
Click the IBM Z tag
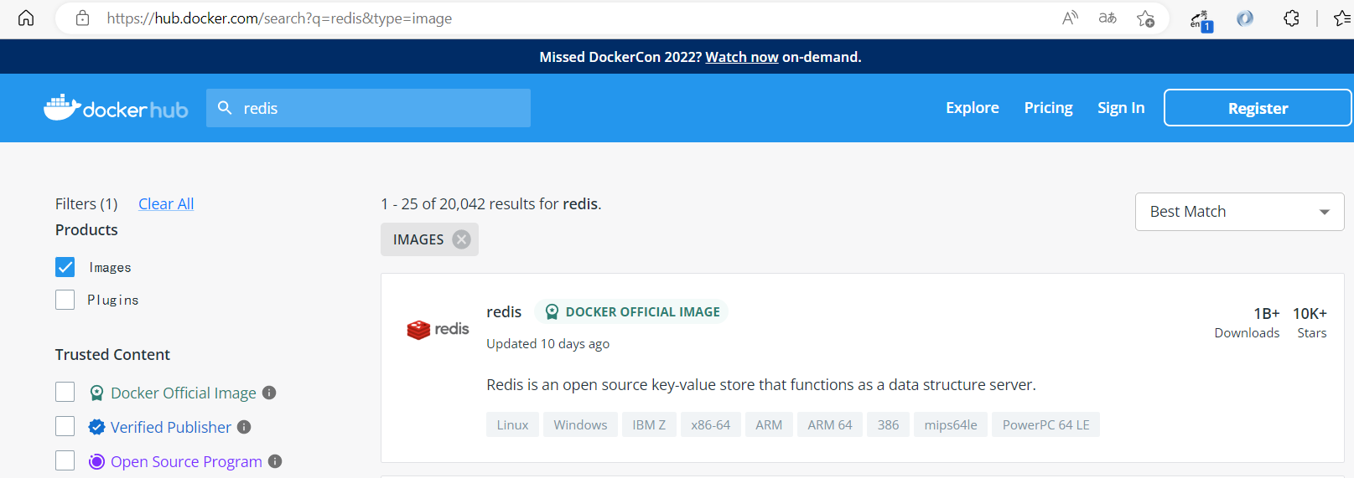coord(649,424)
